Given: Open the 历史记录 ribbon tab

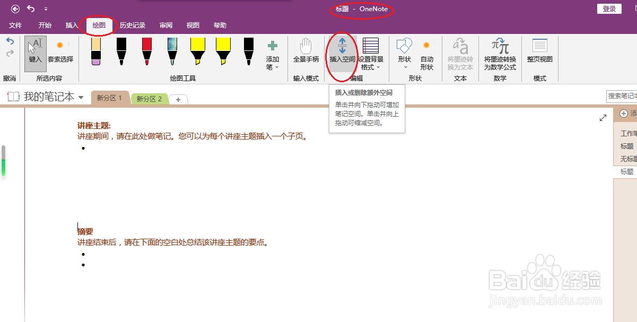Looking at the screenshot, I should coord(133,25).
